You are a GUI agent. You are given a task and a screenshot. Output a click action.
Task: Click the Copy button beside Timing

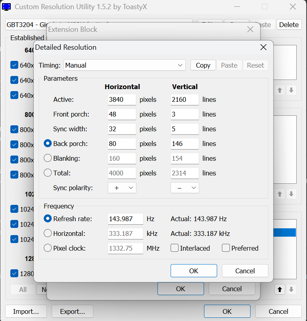coord(203,65)
